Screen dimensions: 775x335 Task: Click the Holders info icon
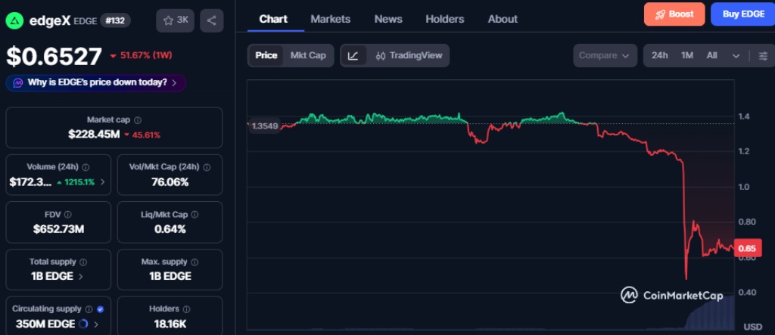pos(186,309)
